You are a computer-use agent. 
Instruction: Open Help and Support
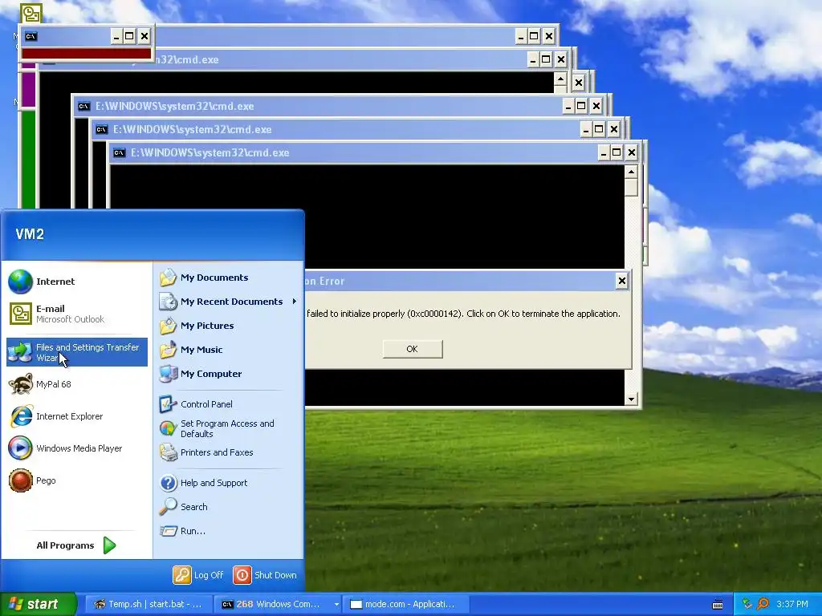(228, 483)
